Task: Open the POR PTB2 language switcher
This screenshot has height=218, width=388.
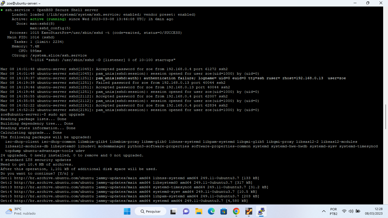Action: 334,211
